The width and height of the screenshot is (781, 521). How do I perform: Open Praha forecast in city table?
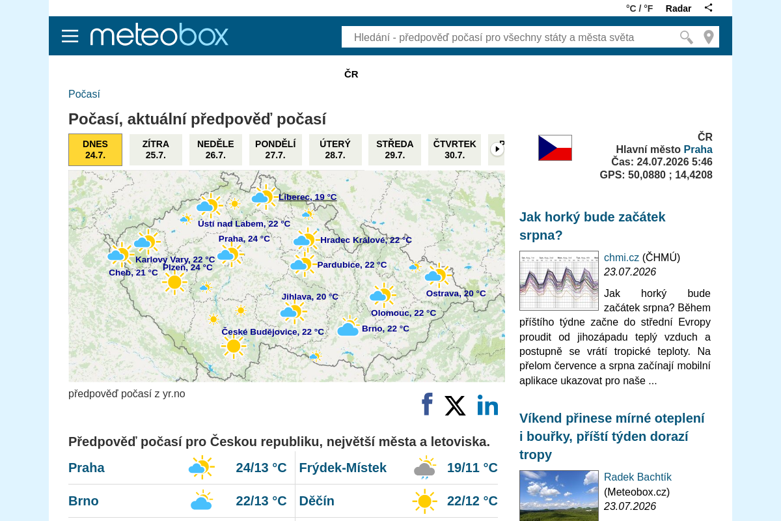point(87,468)
